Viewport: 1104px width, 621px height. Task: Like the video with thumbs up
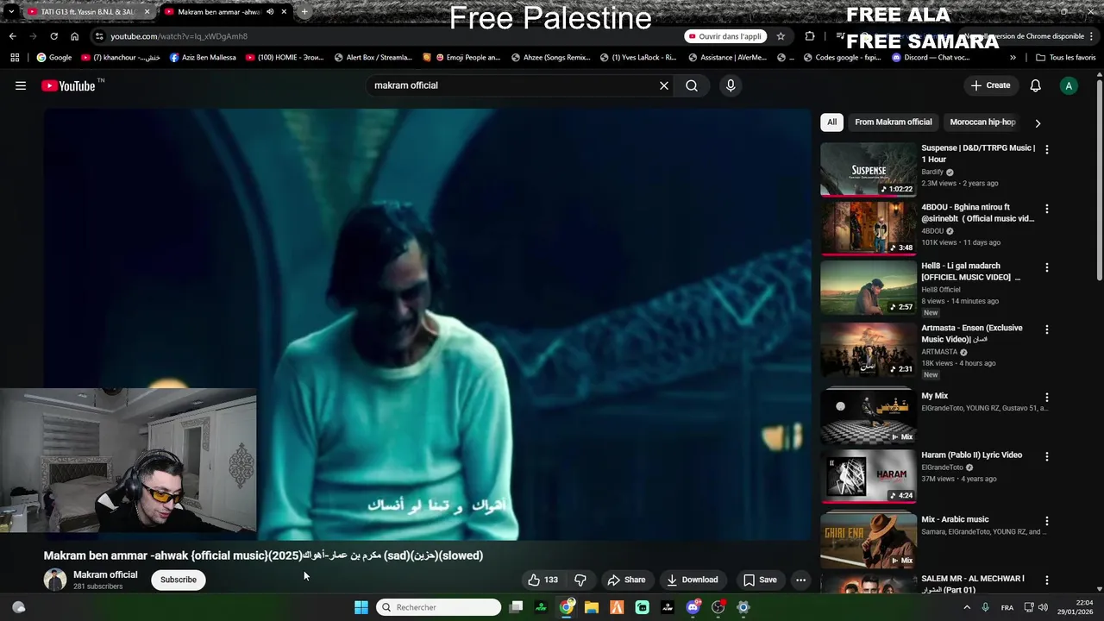tap(543, 580)
